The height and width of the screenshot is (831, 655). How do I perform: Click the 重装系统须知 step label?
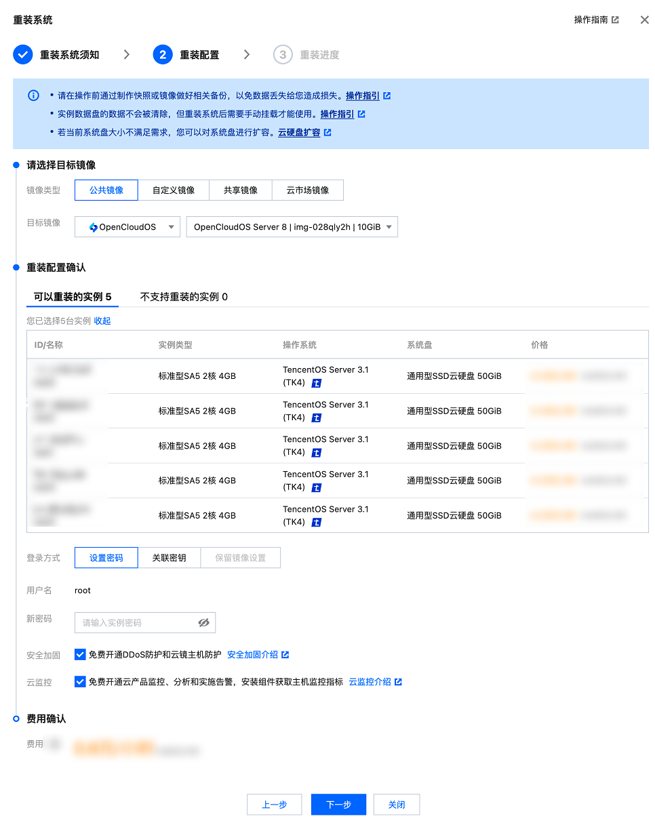[x=70, y=55]
